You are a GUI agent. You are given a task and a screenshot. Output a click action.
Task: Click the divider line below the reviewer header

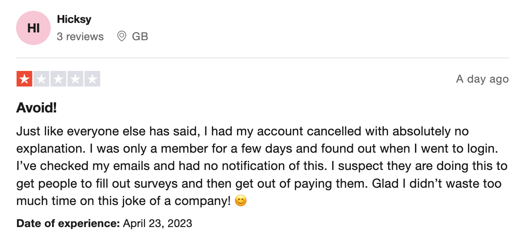[x=263, y=58]
